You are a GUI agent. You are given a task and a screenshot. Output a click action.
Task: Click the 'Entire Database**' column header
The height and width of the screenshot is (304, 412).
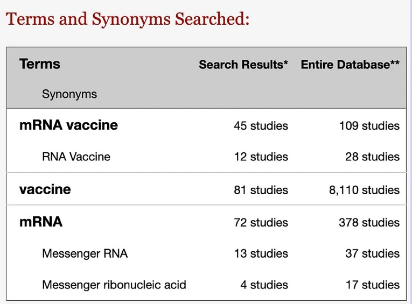click(x=350, y=65)
